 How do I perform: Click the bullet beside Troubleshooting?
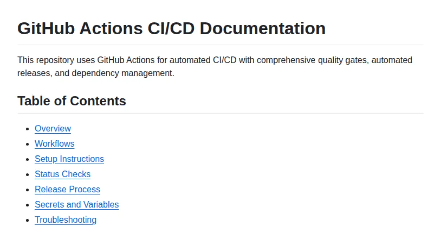click(x=27, y=220)
